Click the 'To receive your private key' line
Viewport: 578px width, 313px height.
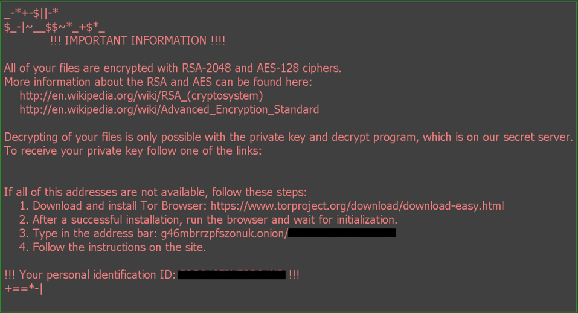[x=133, y=151]
